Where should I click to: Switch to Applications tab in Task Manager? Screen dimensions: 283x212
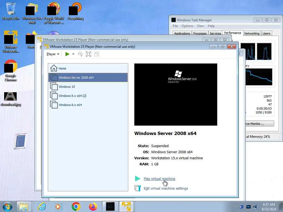pos(182,33)
